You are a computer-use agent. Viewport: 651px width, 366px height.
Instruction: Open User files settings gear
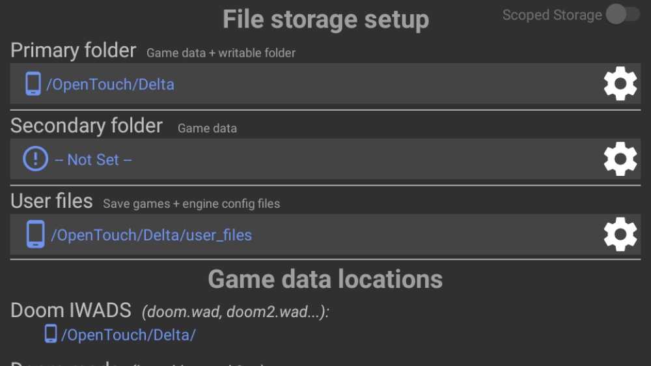[620, 234]
